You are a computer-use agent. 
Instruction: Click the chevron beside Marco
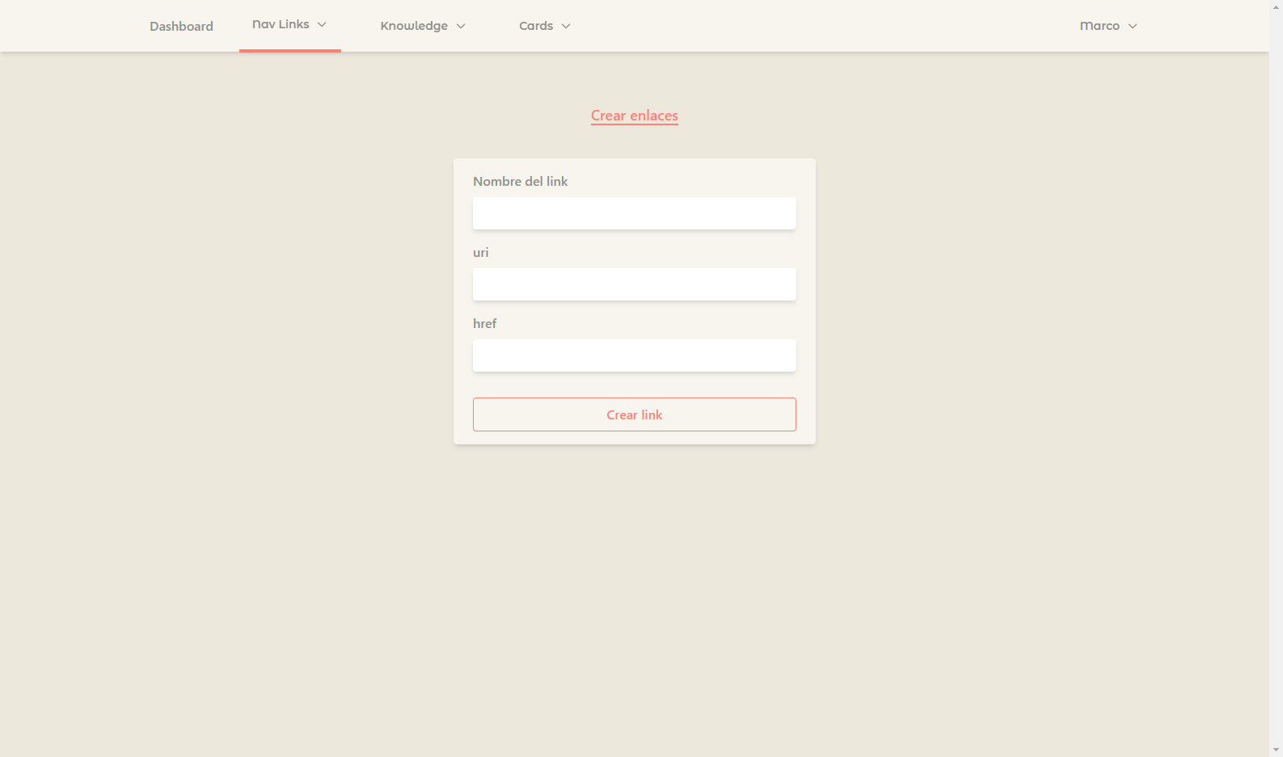coord(1133,26)
